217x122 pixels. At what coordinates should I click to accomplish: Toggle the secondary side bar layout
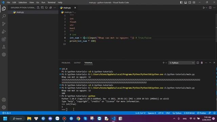190,2
